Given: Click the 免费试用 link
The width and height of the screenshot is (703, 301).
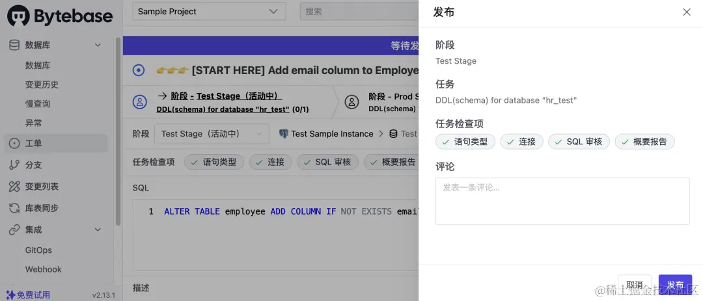Looking at the screenshot, I should [33, 295].
